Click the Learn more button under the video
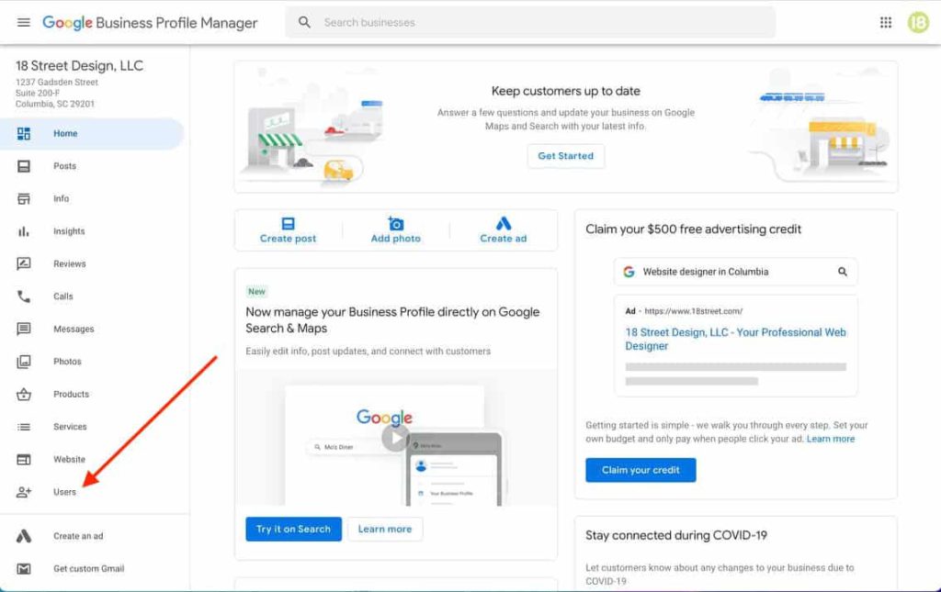Viewport: 941px width, 592px height. [x=385, y=529]
